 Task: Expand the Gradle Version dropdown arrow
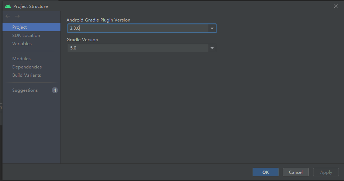click(212, 48)
